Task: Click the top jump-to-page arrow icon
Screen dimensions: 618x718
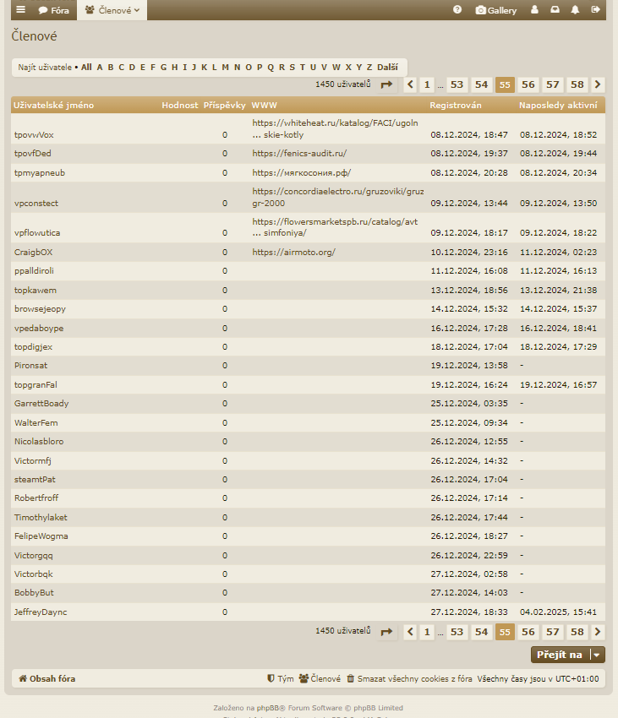Action: [386, 84]
